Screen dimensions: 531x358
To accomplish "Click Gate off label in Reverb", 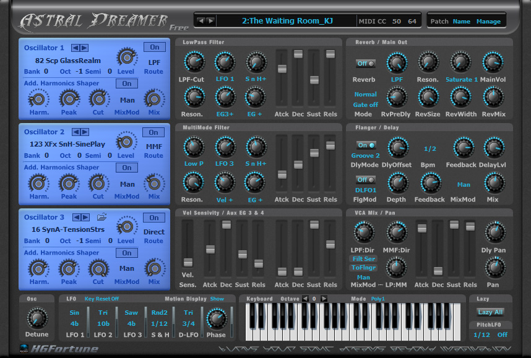I will pyautogui.click(x=365, y=105).
